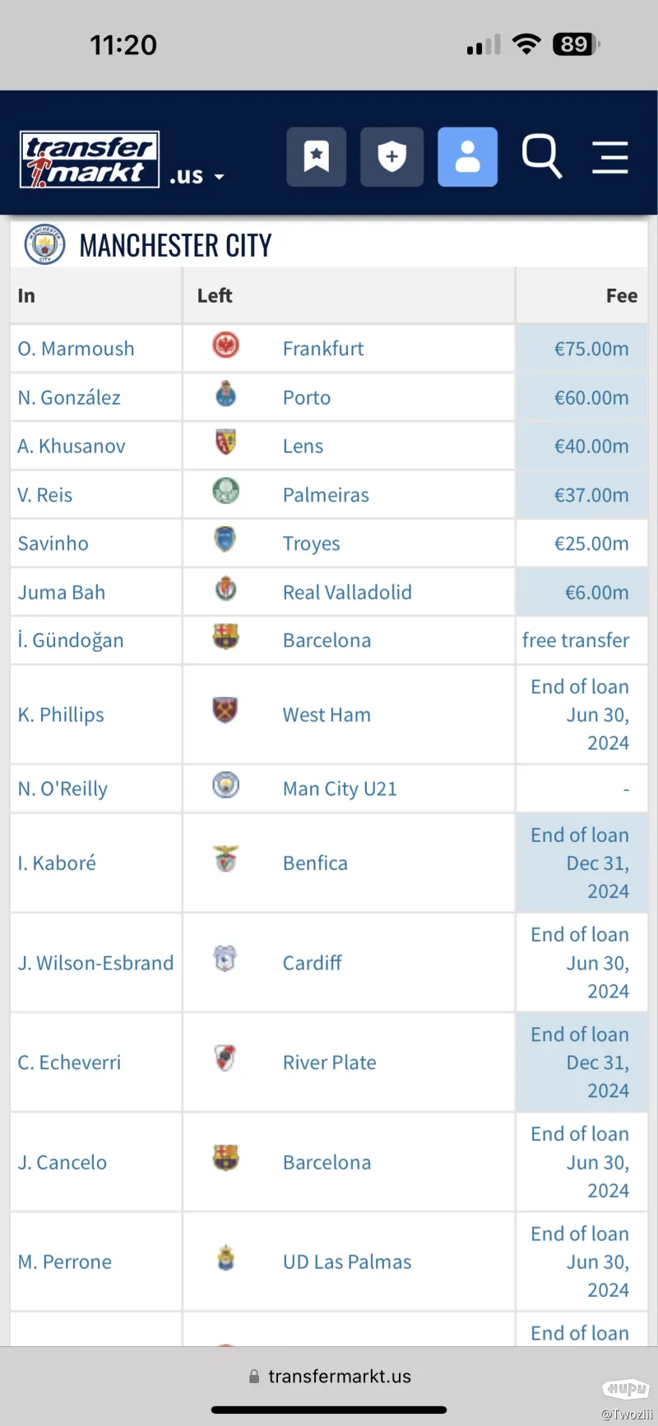The width and height of the screenshot is (658, 1426).
Task: Open the Manchester City heading
Action: click(175, 245)
